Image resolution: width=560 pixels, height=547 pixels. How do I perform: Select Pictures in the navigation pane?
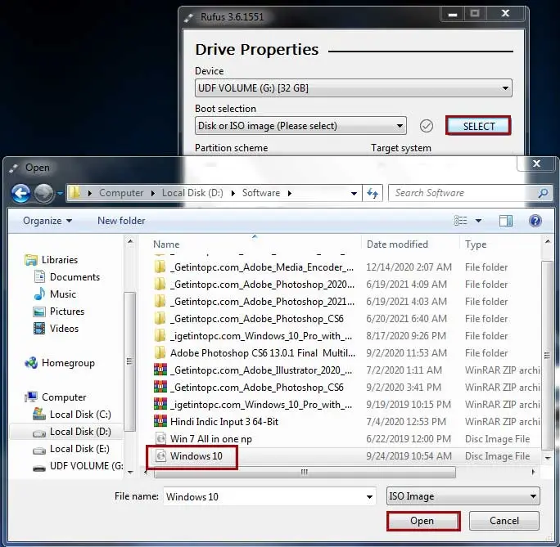(67, 312)
